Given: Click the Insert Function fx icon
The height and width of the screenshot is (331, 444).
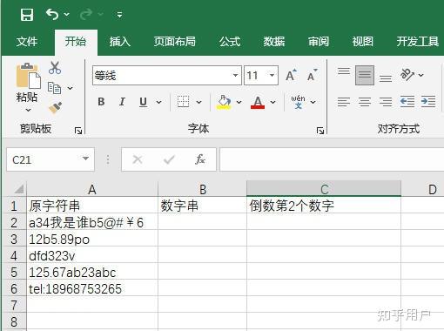Looking at the screenshot, I should pyautogui.click(x=200, y=159).
